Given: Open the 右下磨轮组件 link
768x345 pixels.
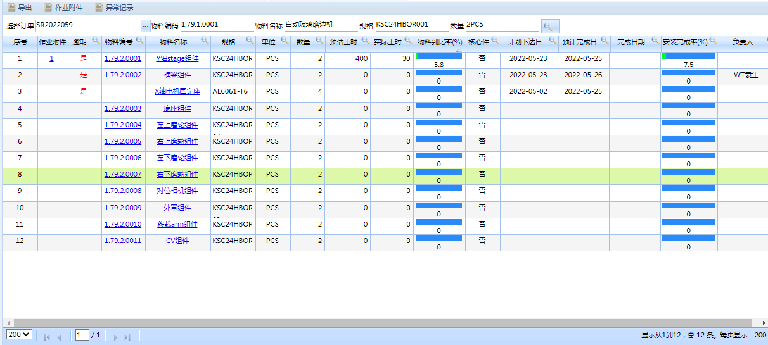Looking at the screenshot, I should 177,174.
